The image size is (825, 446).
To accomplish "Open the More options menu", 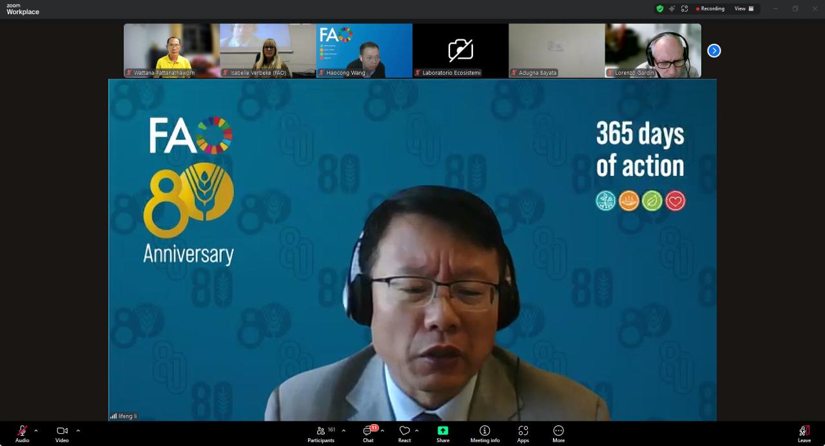I will [558, 433].
